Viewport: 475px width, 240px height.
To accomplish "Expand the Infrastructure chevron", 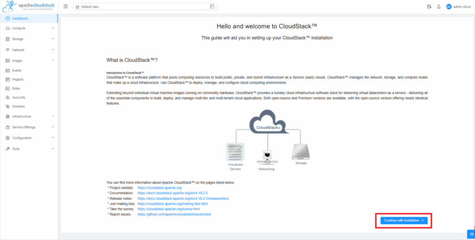I will pyautogui.click(x=53, y=116).
